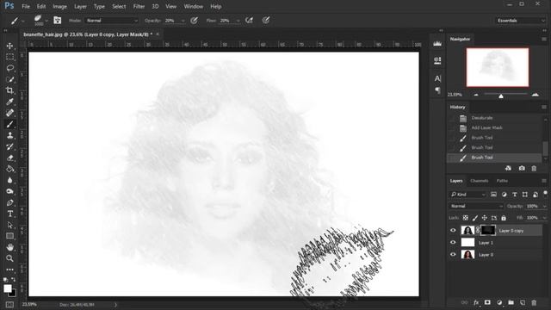Viewport: 551px width, 310px height.
Task: Click the foreground color swatch
Action: (x=7, y=288)
